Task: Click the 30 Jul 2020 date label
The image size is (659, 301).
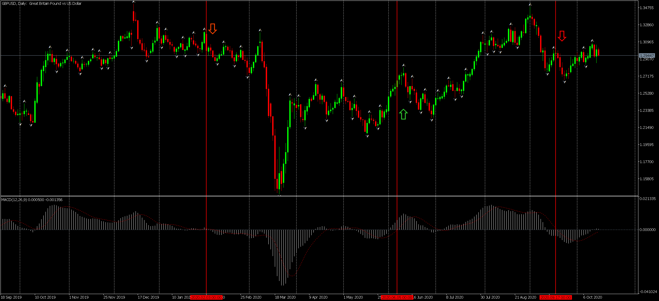Action: [490, 297]
